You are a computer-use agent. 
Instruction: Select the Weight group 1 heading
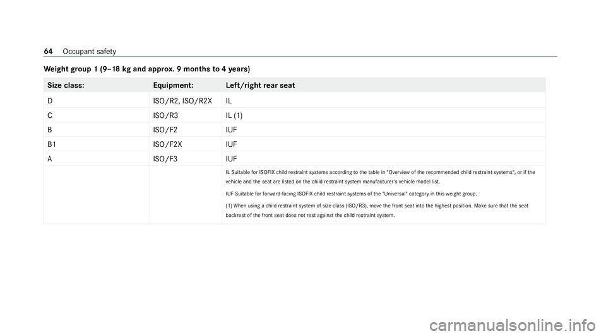147,69
